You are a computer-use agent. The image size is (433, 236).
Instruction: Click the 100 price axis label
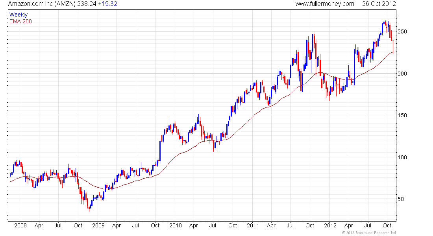tap(402, 157)
